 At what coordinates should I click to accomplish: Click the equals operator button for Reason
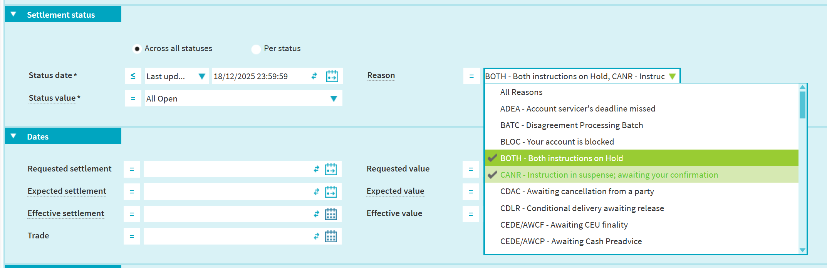471,76
